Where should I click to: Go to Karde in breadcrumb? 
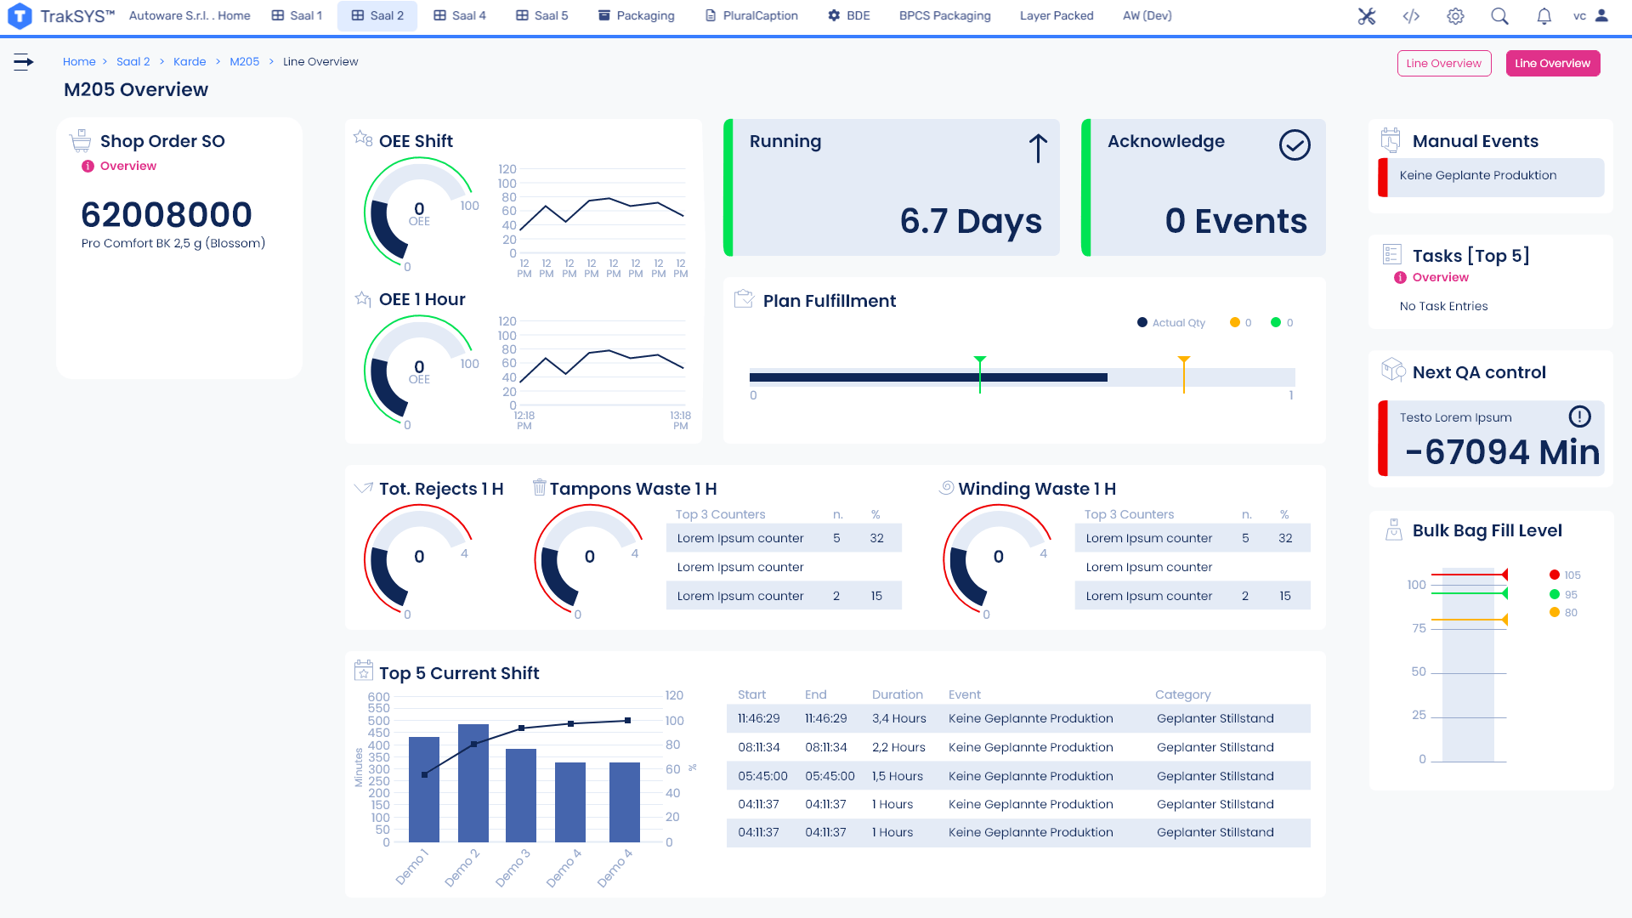point(190,61)
